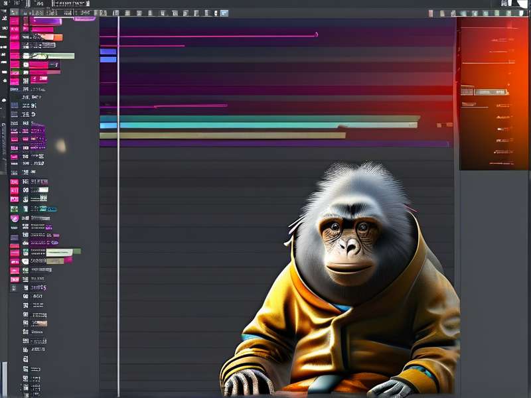Click the light-green label button in the track list
Screen dimensions: 531x398
[60, 253]
